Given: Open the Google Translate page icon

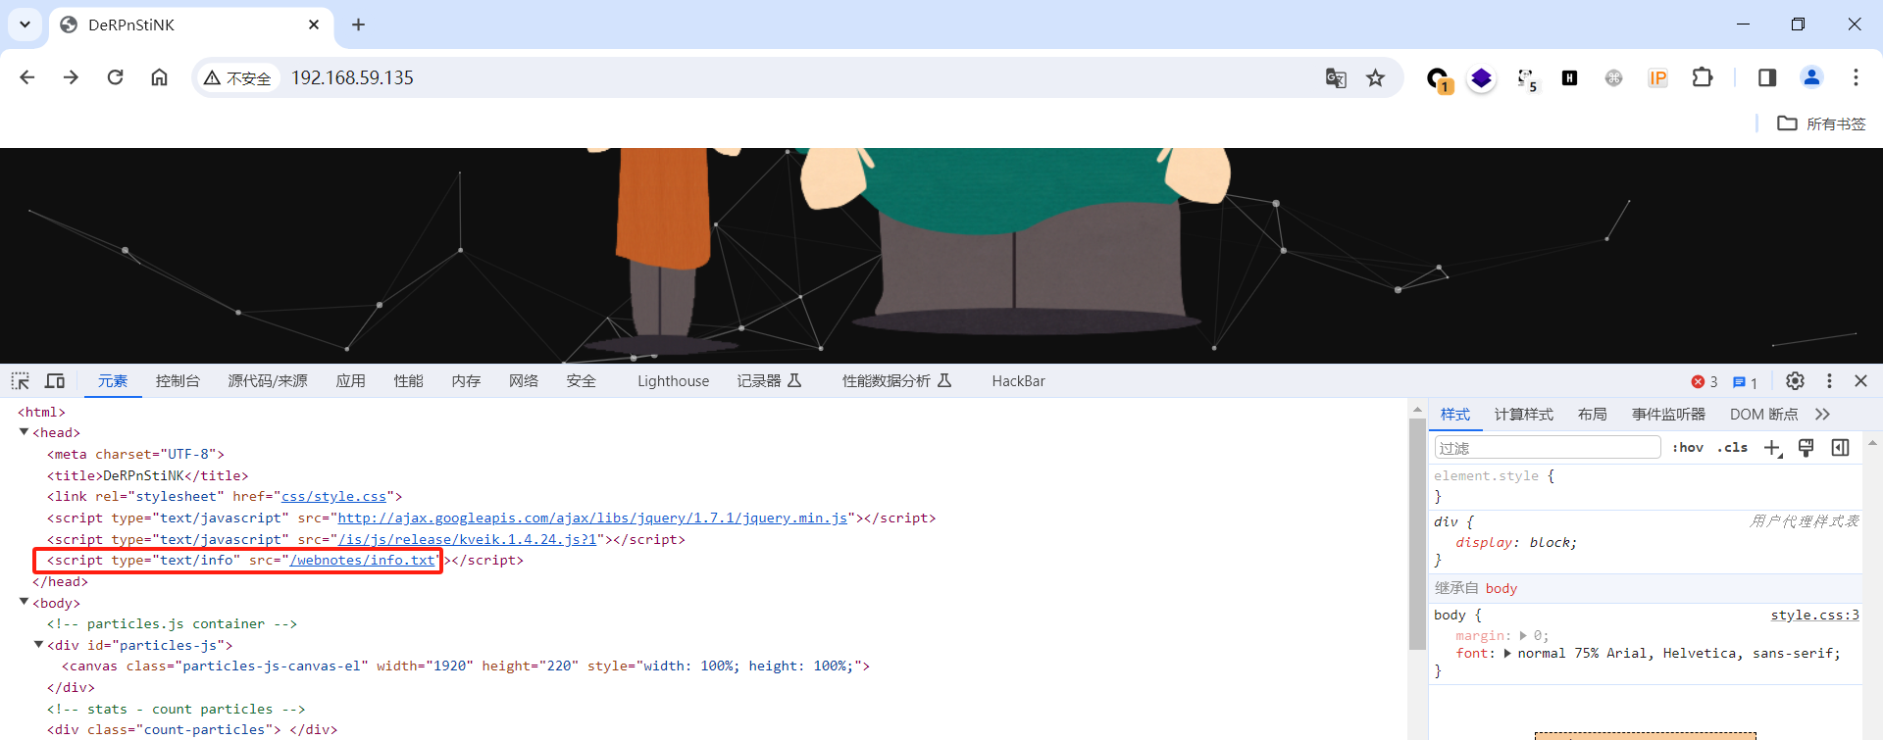Looking at the screenshot, I should coord(1336,77).
